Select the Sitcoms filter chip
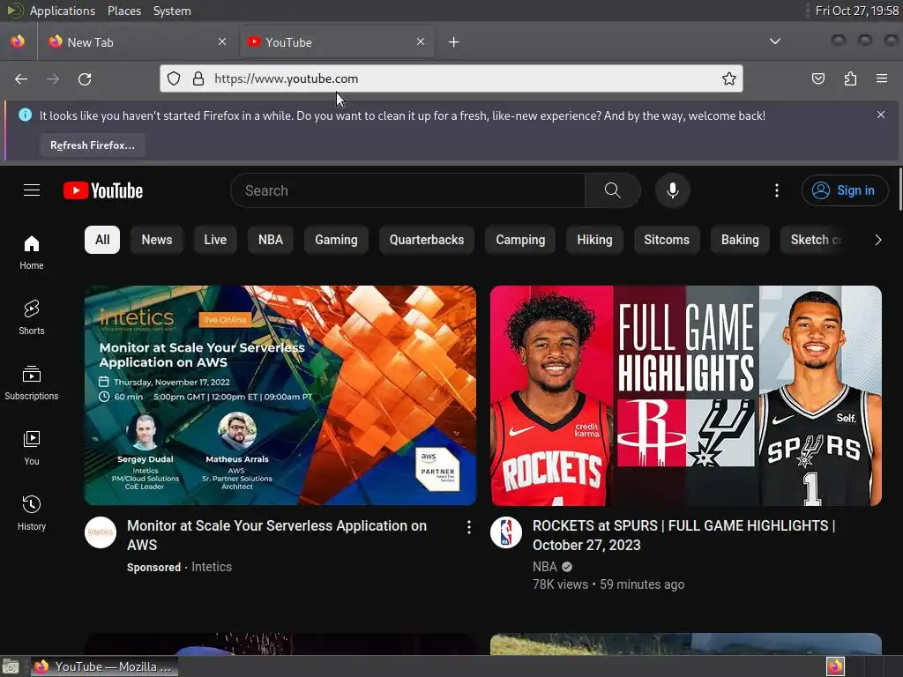The width and height of the screenshot is (903, 677). tap(667, 240)
